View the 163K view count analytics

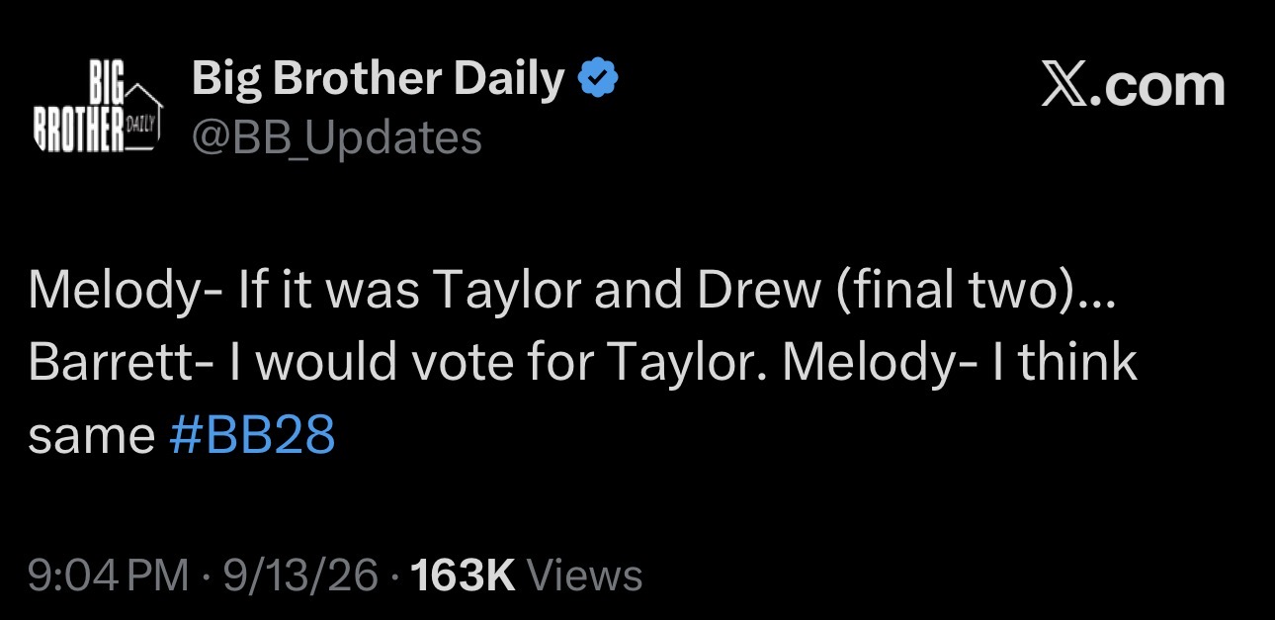[462, 575]
